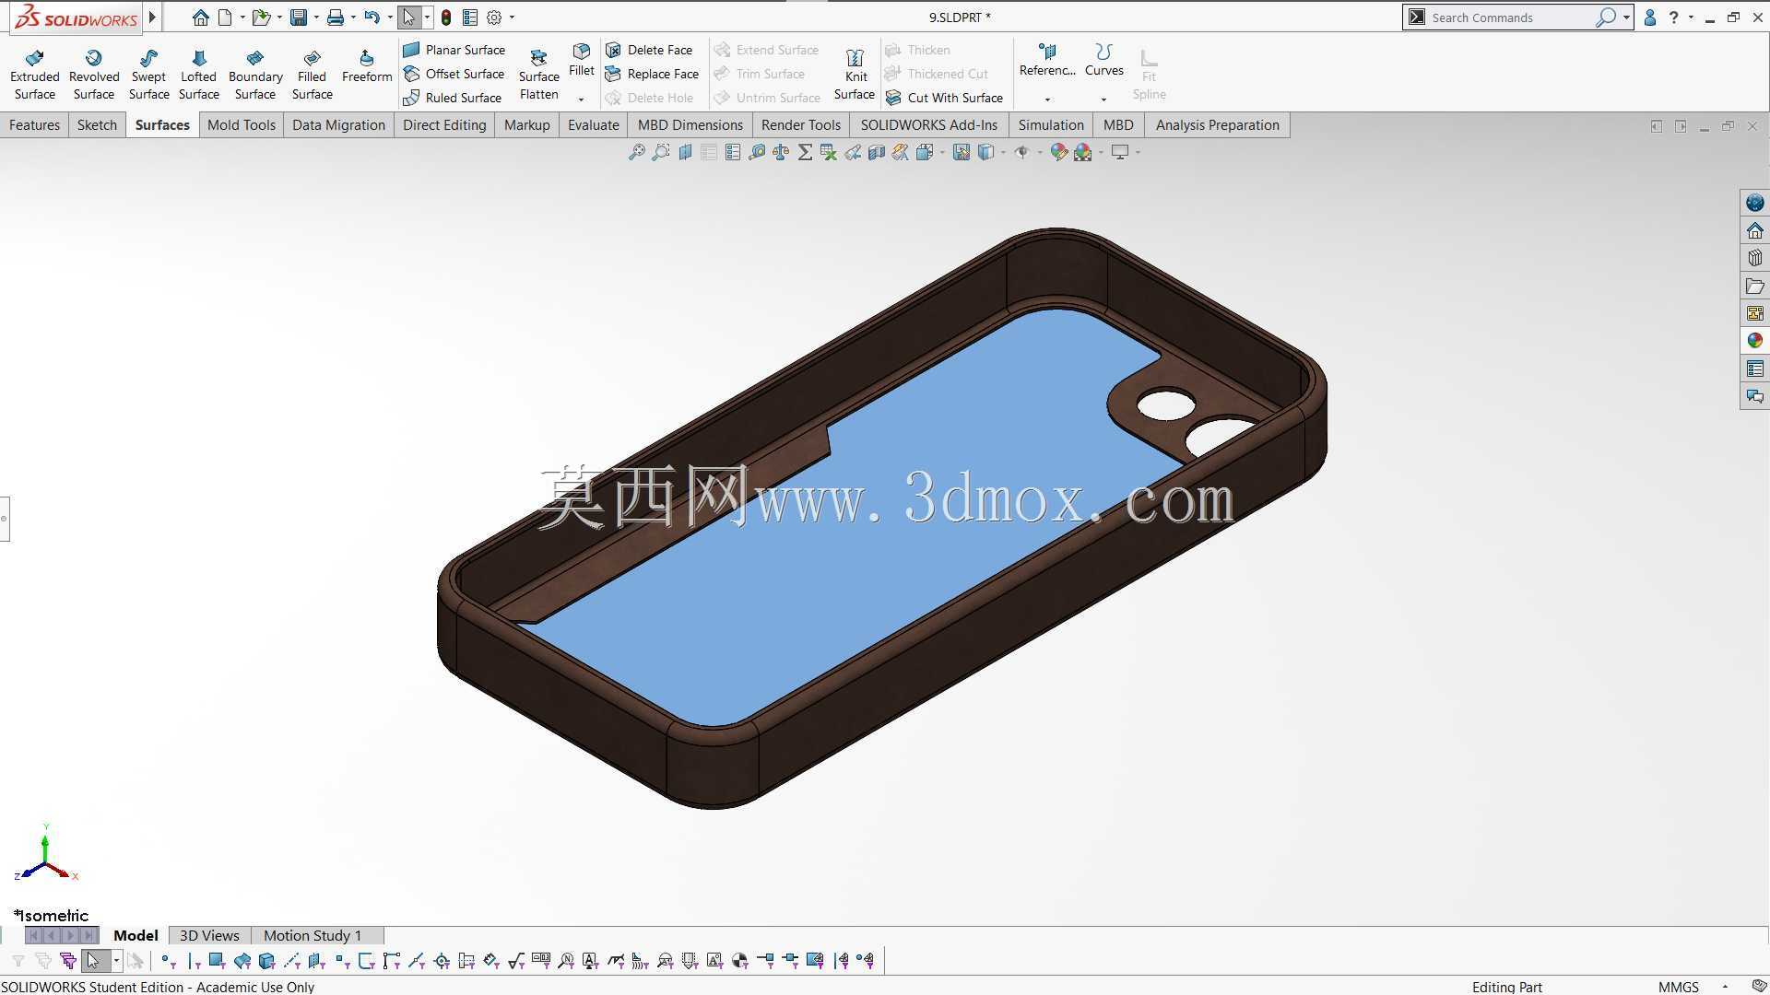Viewport: 1770px width, 995px height.
Task: Choose the Swept Surface tool
Action: [x=148, y=74]
